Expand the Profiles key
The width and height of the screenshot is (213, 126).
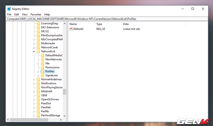click(38, 71)
